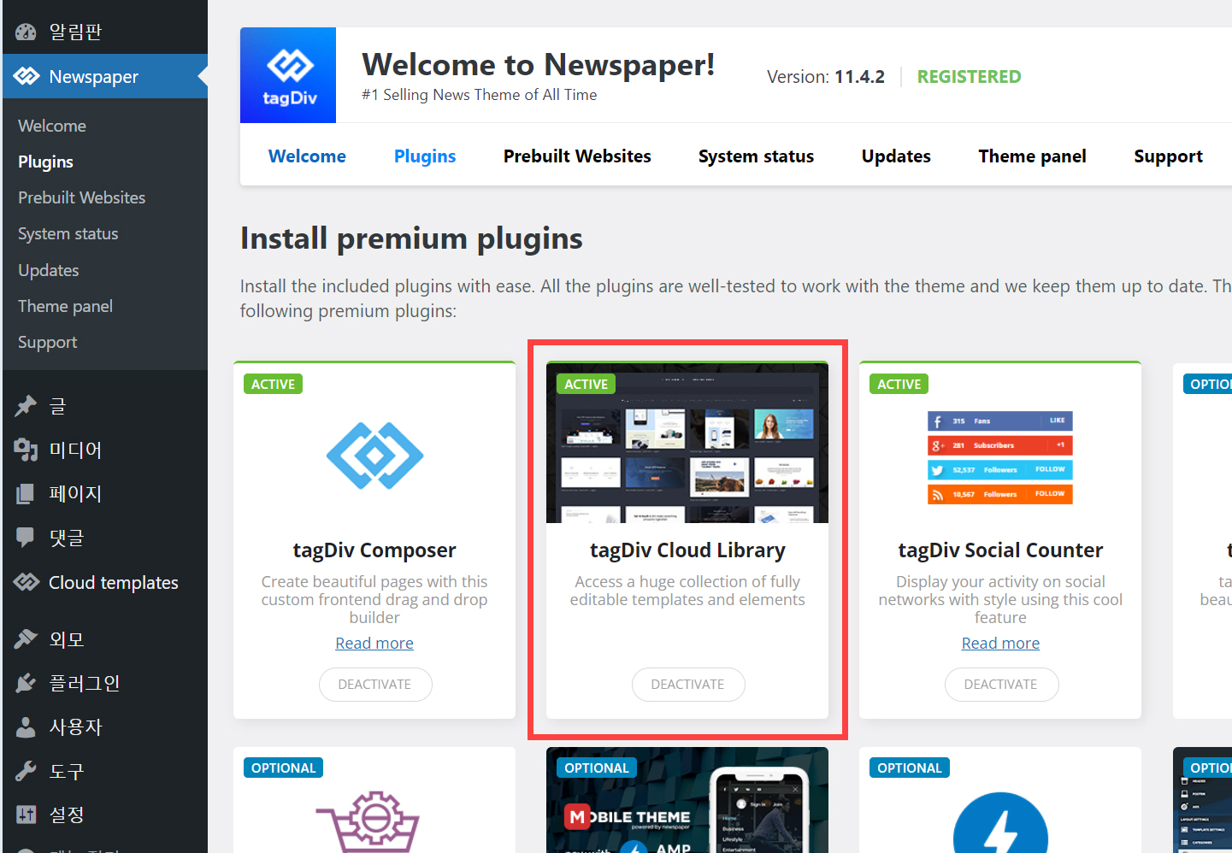Open Support in the sidebar submenu

(x=48, y=342)
